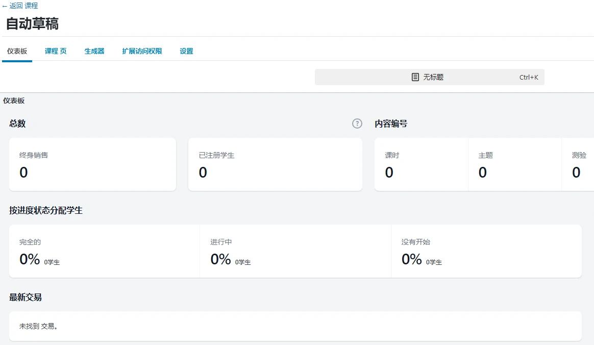Open the 设置 tab
Screen dimensions: 594x345
point(186,51)
